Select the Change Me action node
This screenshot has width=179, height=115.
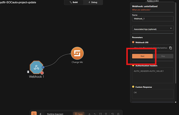[77, 53]
